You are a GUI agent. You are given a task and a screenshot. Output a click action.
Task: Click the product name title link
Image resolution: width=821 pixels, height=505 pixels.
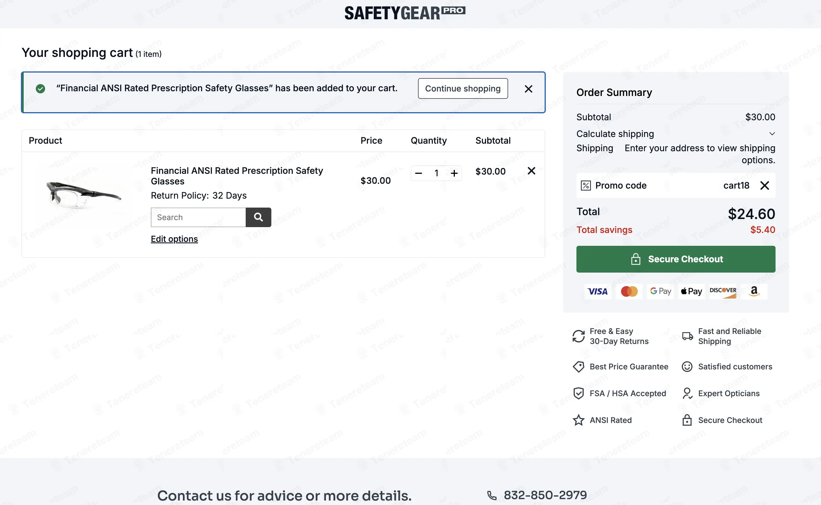click(x=236, y=176)
